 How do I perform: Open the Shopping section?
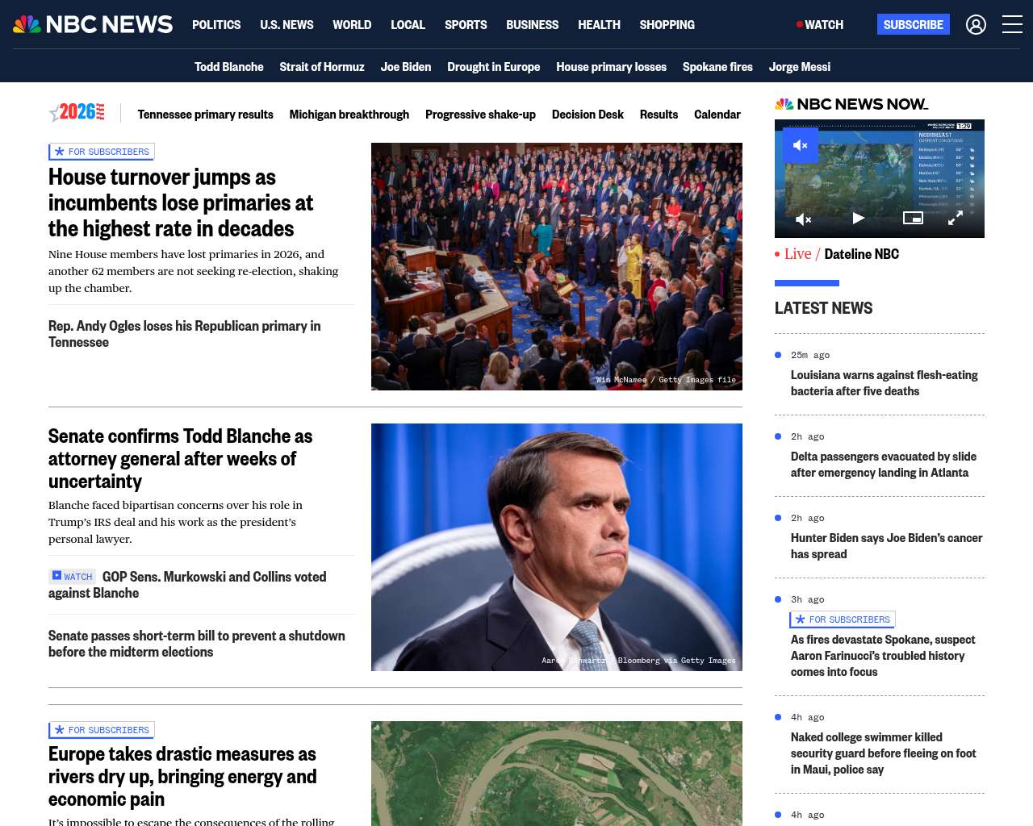(667, 25)
